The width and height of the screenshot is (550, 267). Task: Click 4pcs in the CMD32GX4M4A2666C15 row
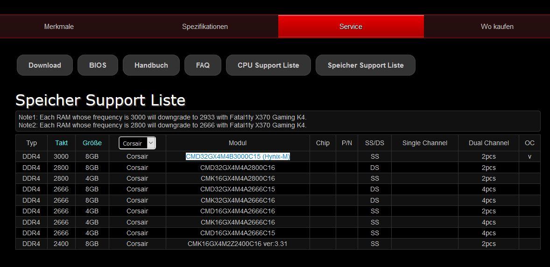pos(489,190)
